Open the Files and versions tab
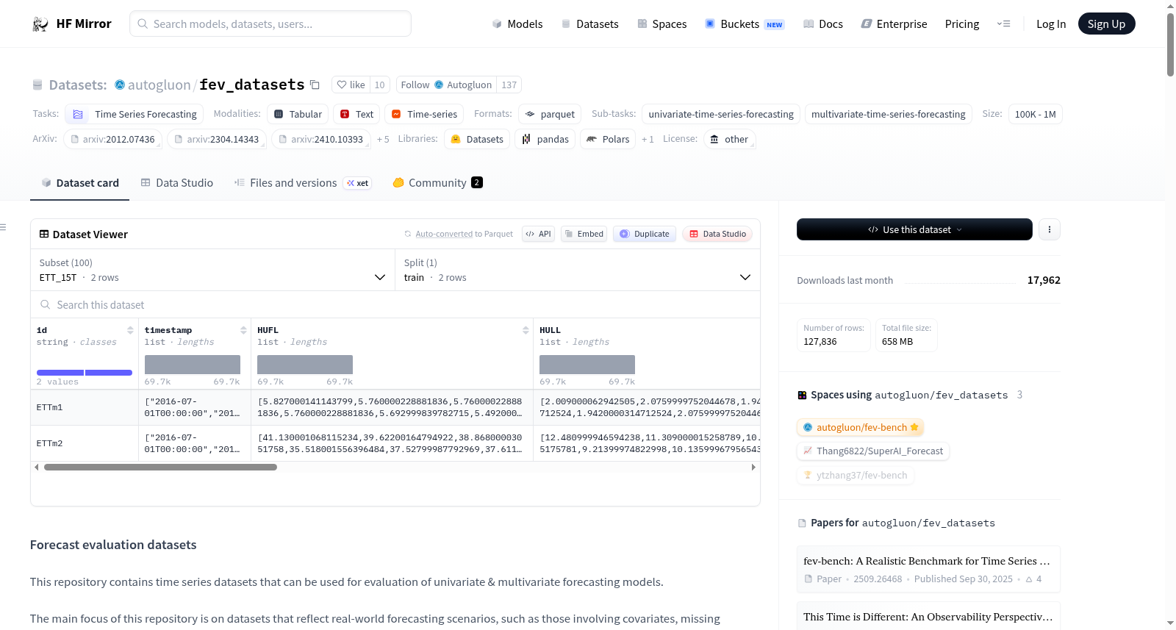The image size is (1176, 630). click(x=302, y=183)
